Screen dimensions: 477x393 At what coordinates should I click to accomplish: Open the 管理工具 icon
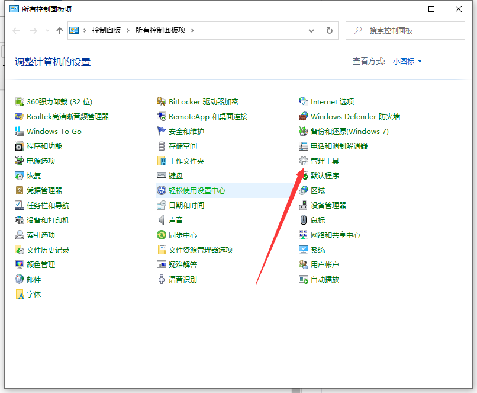(304, 161)
